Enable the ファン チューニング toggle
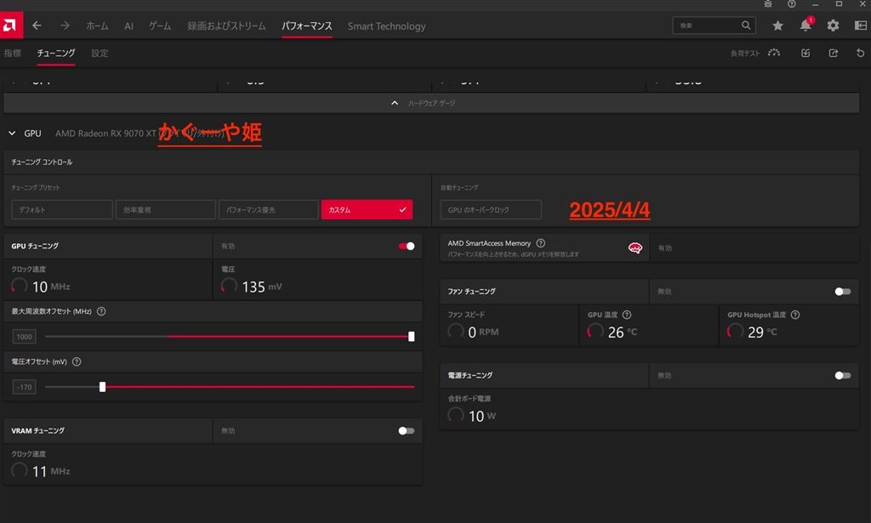 pos(843,292)
